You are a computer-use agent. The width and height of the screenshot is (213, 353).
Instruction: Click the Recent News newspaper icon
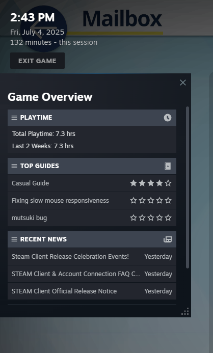(x=168, y=239)
